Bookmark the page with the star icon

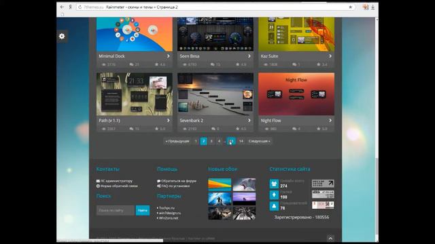(x=351, y=7)
